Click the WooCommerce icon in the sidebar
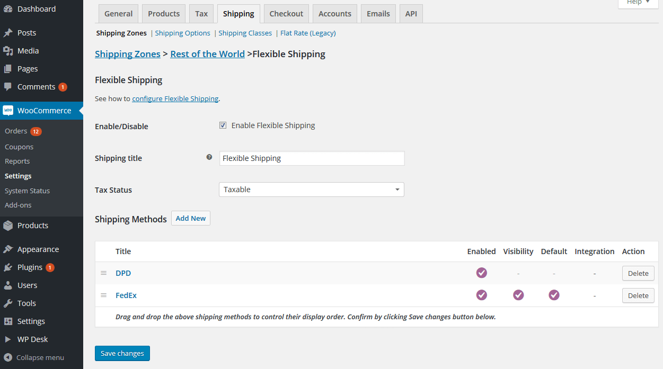663x369 pixels. click(x=8, y=111)
